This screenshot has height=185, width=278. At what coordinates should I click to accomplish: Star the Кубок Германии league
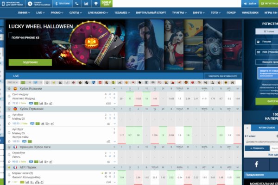9,109
